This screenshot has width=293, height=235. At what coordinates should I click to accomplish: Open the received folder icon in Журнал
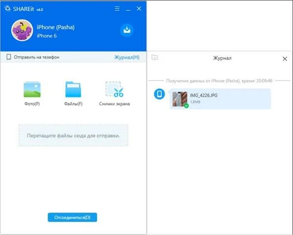[154, 57]
